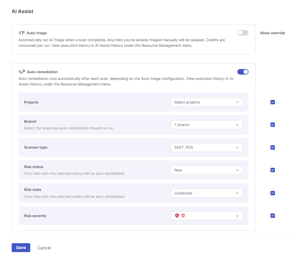Open the Branch dropdown showing 1 branch

tap(207, 125)
